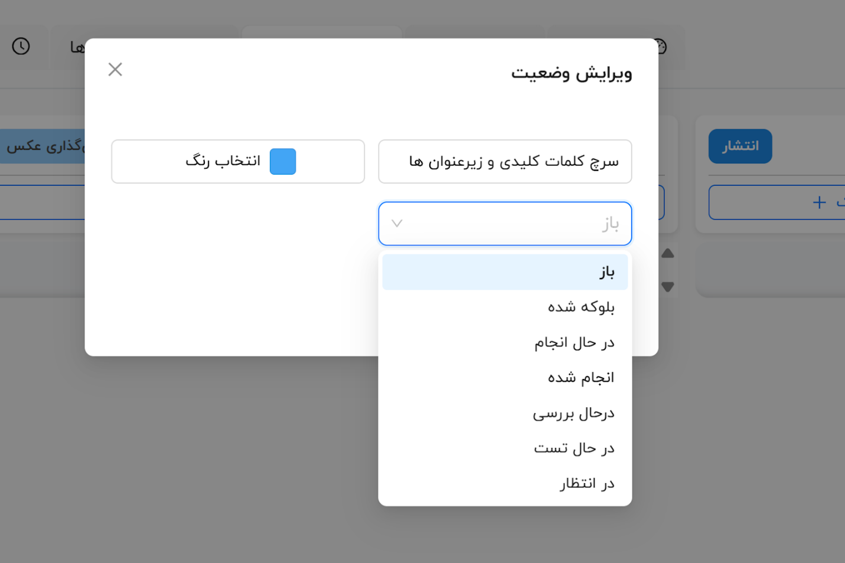
Task: Click the down arrow sort icon
Action: [668, 287]
